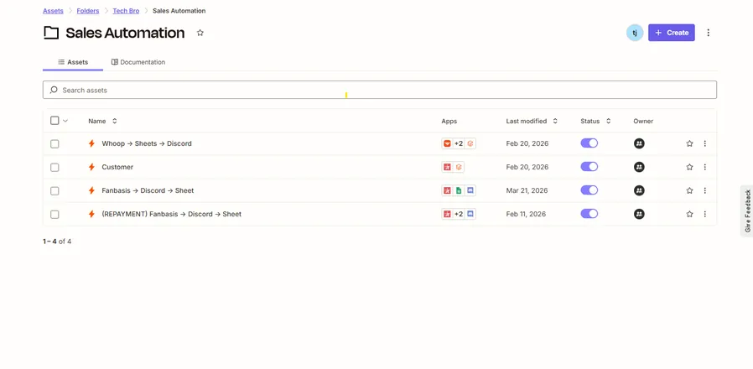Click the app icons in the Customer row
This screenshot has height=369, width=753.
point(453,167)
